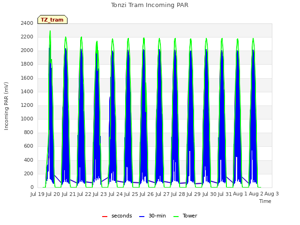Toggle the 30-min legend entry
The height and width of the screenshot is (225, 300).
point(152,216)
